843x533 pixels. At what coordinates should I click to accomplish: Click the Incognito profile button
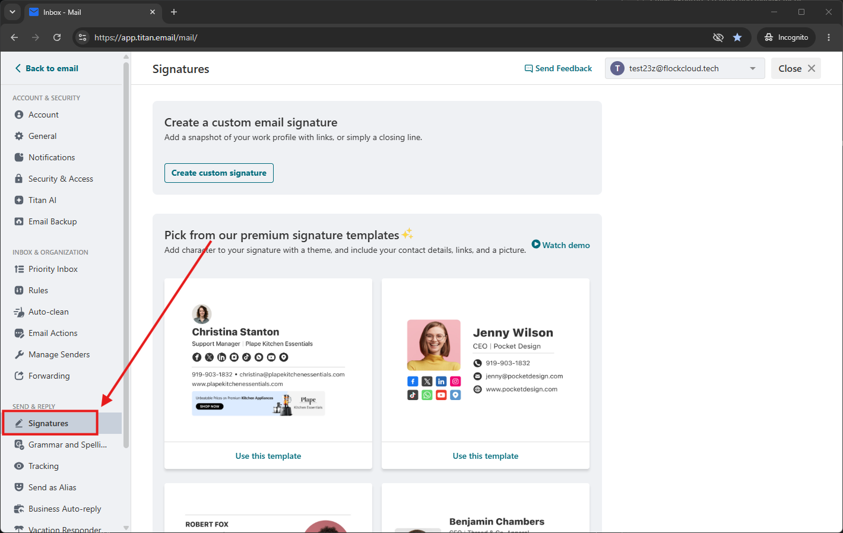pyautogui.click(x=786, y=37)
